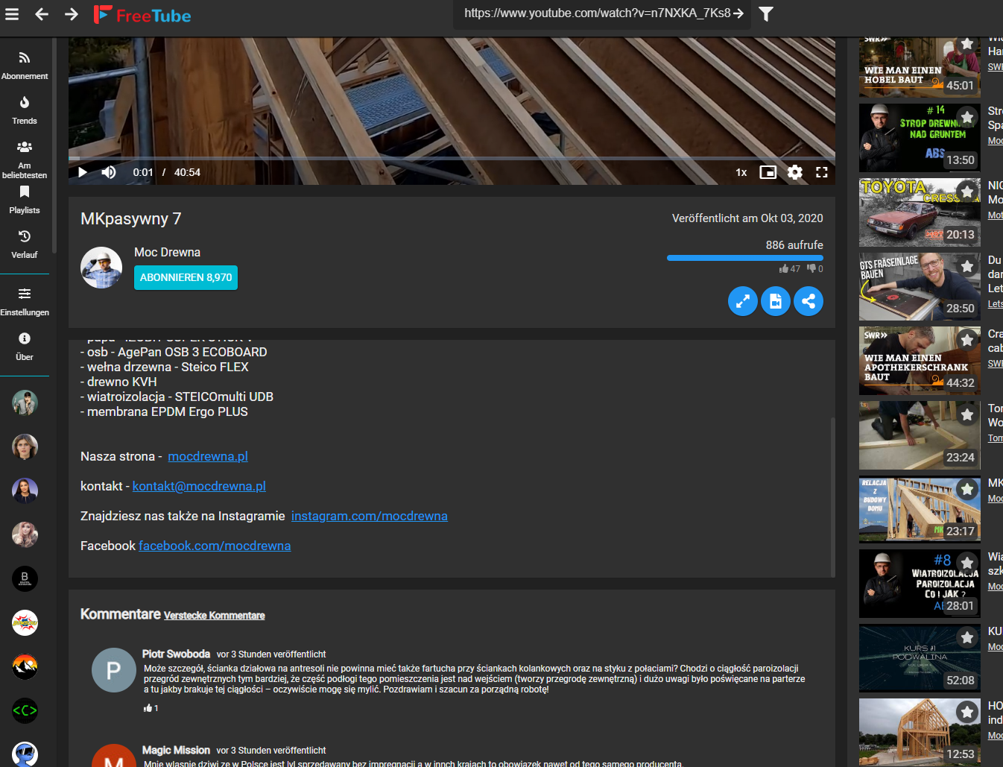Screen dimensions: 1003x767
Task: Save the video to a playlist icon
Action: pyautogui.click(x=775, y=301)
